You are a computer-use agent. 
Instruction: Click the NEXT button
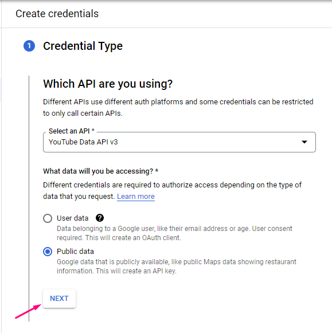point(59,299)
